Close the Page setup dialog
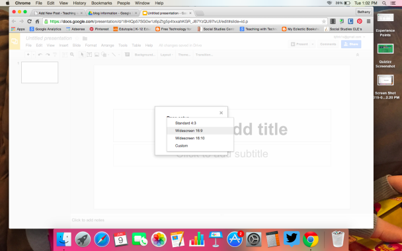The image size is (402, 251). click(221, 113)
